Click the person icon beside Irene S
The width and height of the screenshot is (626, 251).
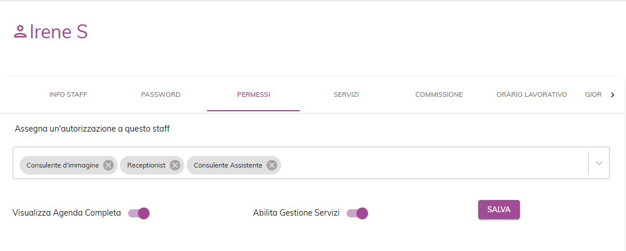20,32
